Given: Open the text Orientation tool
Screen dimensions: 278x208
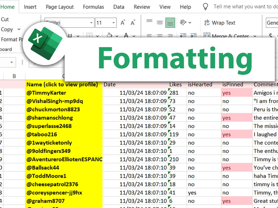Looking at the screenshot, I should coord(183,22).
